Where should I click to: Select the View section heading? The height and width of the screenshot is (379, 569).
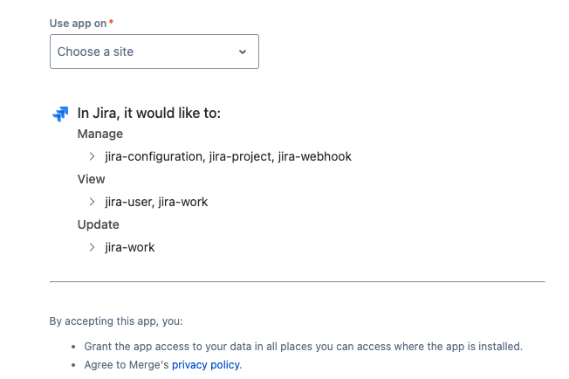point(91,179)
